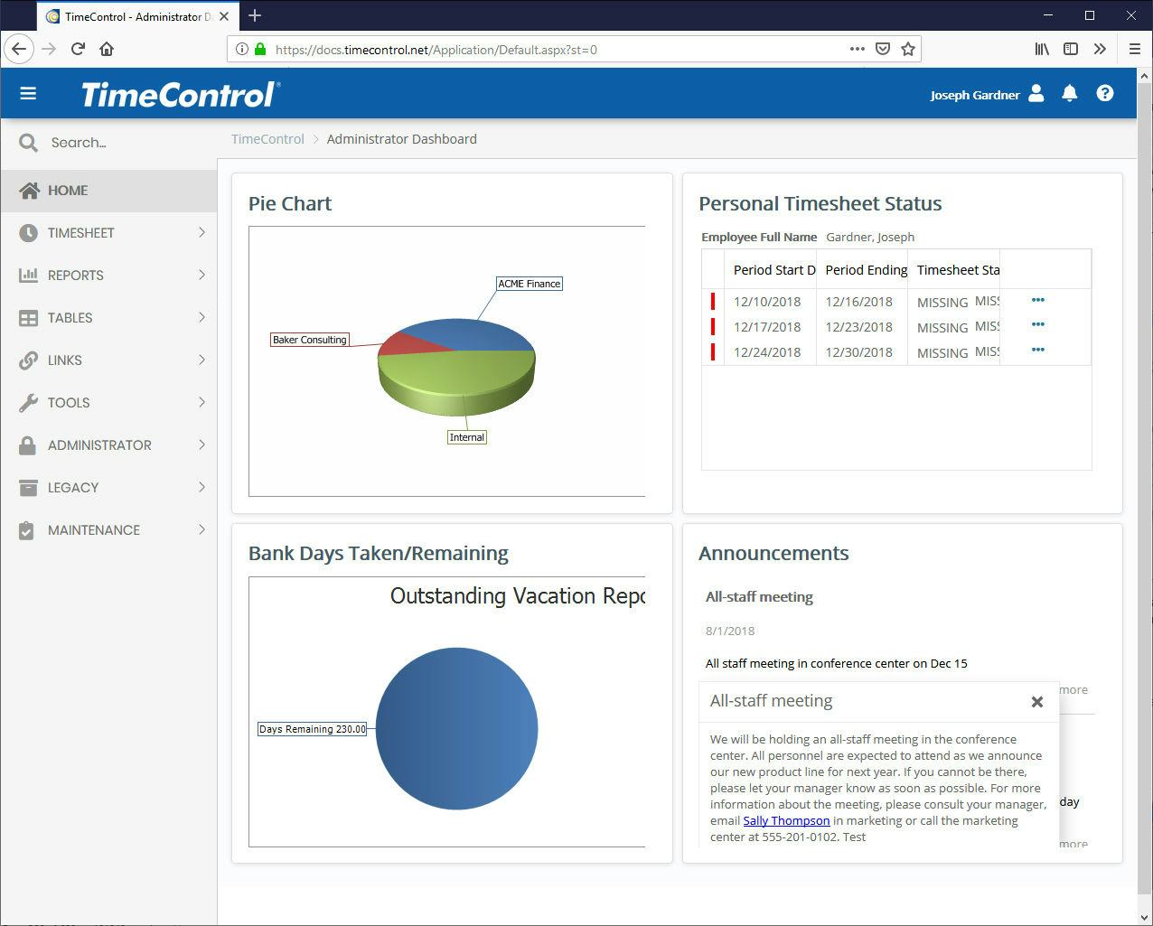Open the Timesheet sidebar icon

[28, 233]
